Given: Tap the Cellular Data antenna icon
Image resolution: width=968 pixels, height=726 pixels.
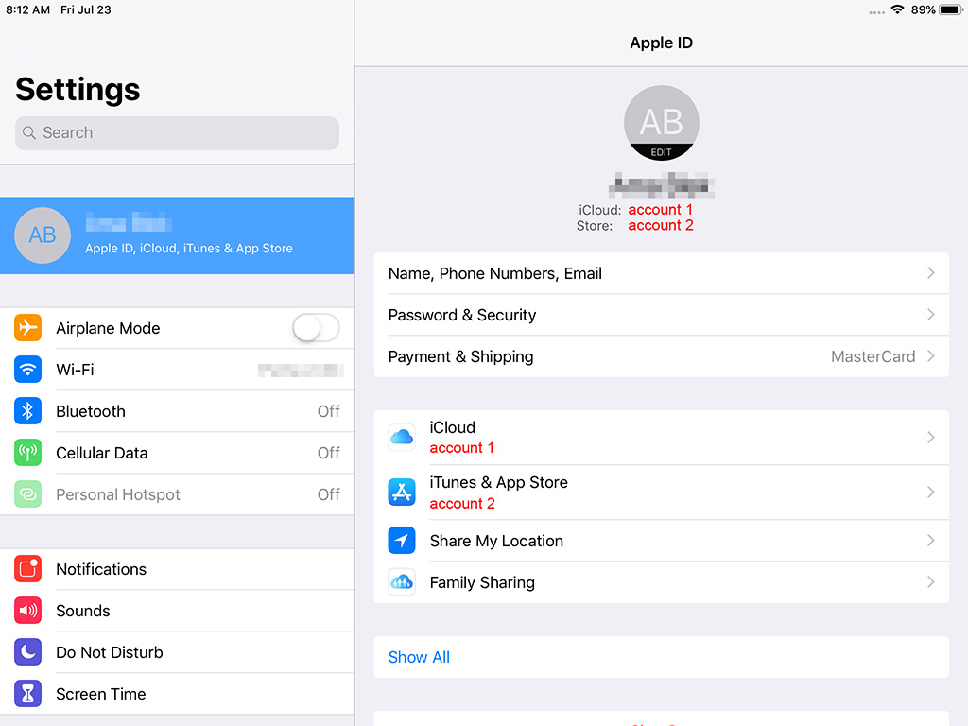Looking at the screenshot, I should coord(27,453).
